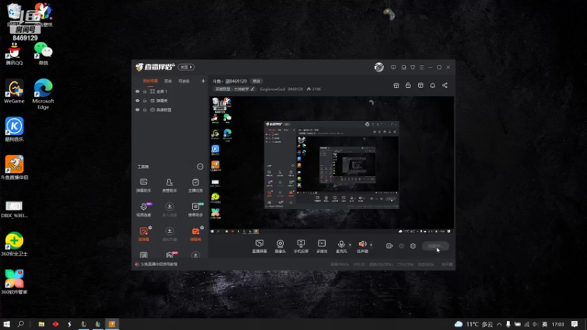Screen dimensions: 587x330
Task: Open the second title bar chat icon
Action: click(404, 67)
